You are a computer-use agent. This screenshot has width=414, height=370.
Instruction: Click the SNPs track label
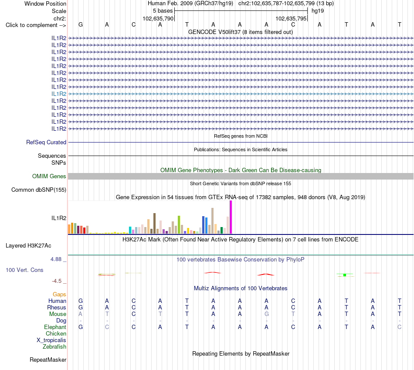click(x=59, y=163)
